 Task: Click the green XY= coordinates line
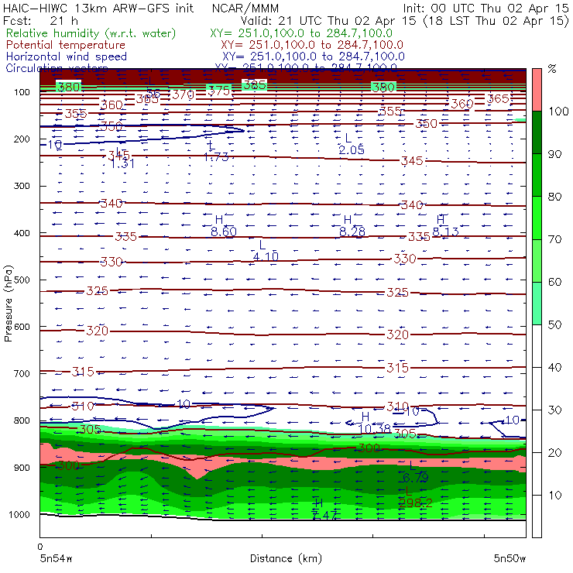(301, 33)
